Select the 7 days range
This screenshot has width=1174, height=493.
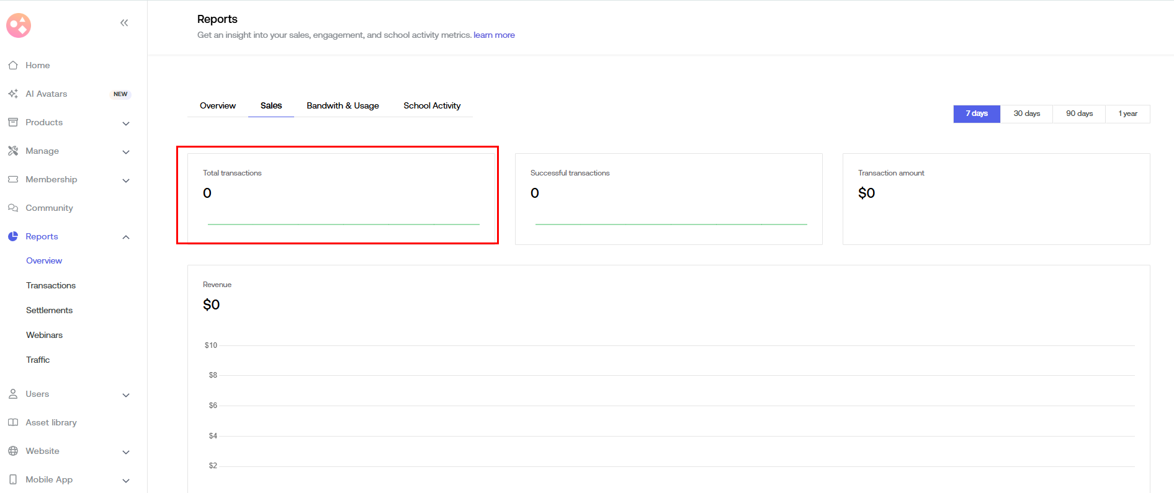(976, 113)
